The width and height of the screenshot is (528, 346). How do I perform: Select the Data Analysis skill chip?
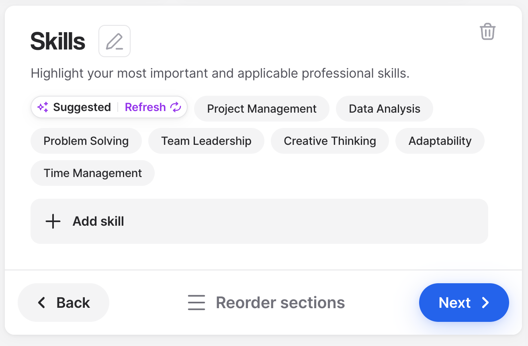pyautogui.click(x=385, y=109)
